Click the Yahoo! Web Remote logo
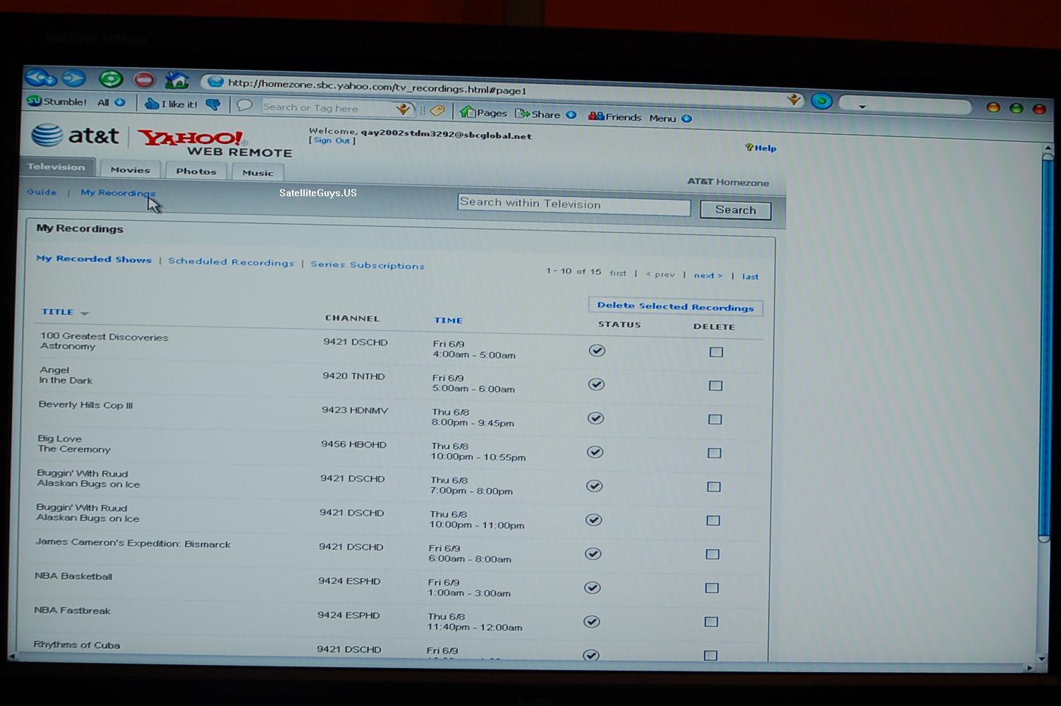Viewport: 1061px width, 706px height. point(215,143)
